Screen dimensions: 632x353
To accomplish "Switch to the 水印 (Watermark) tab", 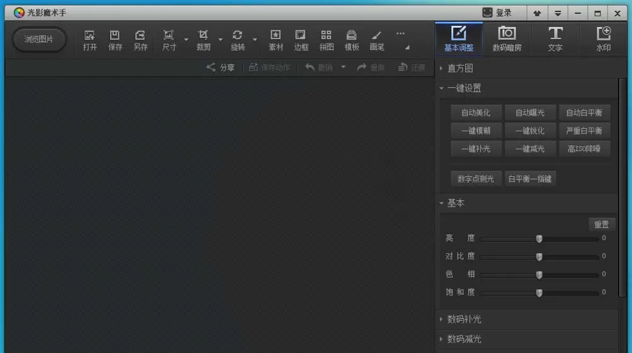I will pyautogui.click(x=604, y=39).
